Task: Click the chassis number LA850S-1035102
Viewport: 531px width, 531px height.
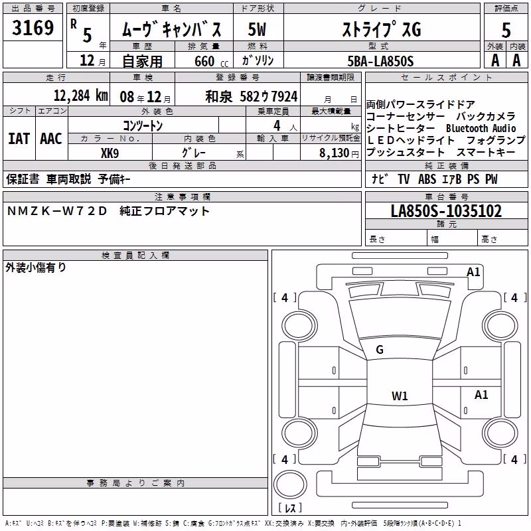Action: tap(446, 210)
